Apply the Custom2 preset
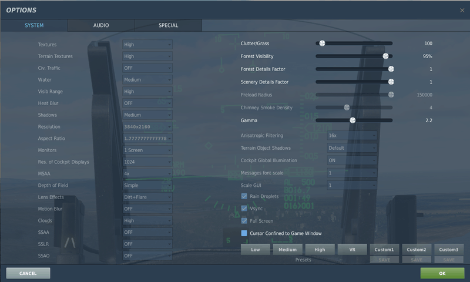This screenshot has height=282, width=470. [417, 249]
